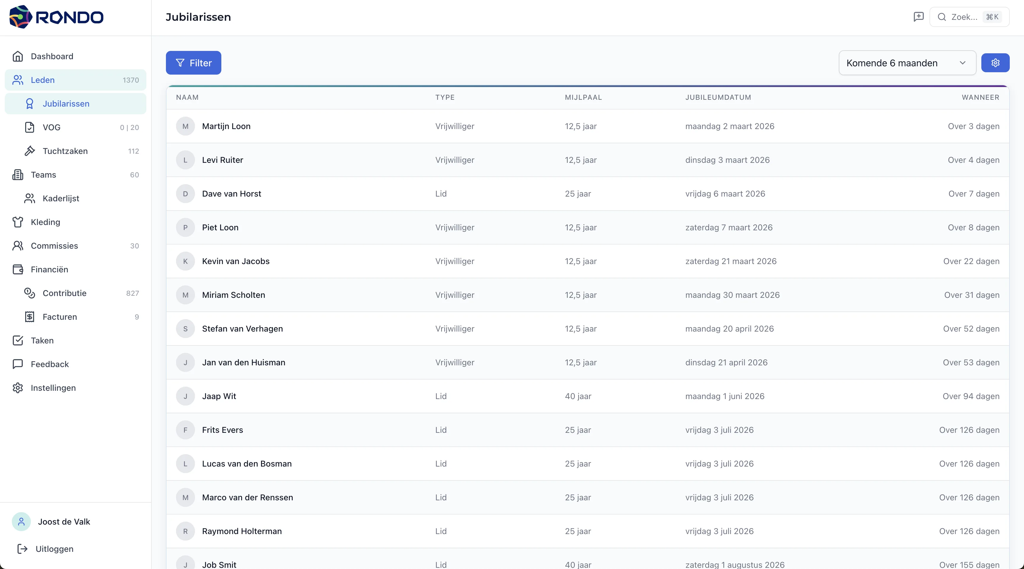This screenshot has height=569, width=1024.
Task: Click Dave van Horst avatar circle
Action: [x=185, y=194]
